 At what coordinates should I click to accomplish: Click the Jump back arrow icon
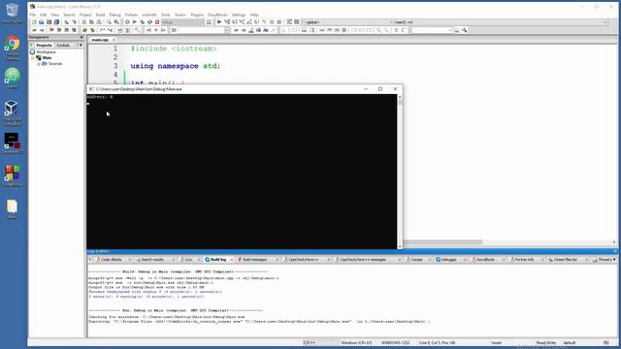point(34,30)
